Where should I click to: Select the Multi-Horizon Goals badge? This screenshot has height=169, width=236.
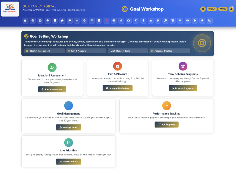128,51
